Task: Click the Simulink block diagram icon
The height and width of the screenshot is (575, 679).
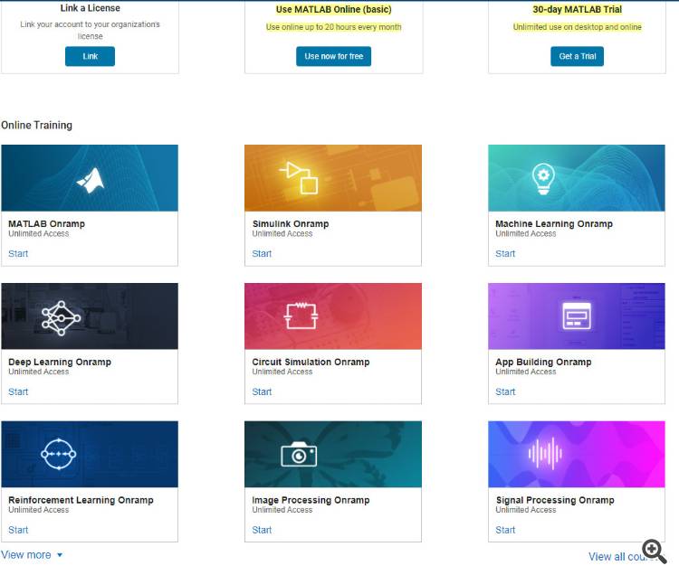Action: tap(299, 178)
